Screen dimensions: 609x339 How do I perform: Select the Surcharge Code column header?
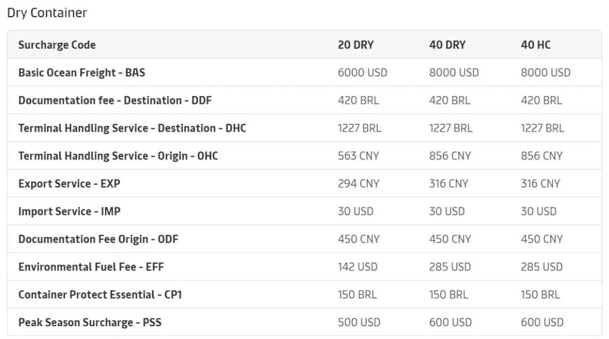(x=57, y=45)
